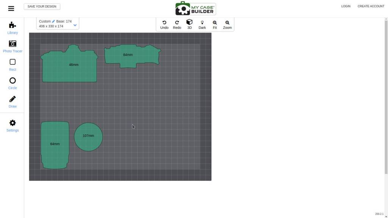Toggle Dark mode lightbulb
The width and height of the screenshot is (388, 218).
[202, 25]
